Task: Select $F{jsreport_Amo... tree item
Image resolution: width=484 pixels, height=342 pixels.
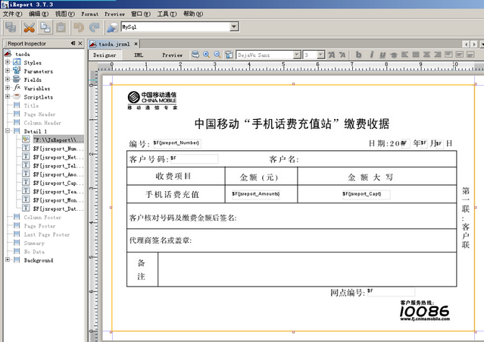Action: [x=58, y=174]
